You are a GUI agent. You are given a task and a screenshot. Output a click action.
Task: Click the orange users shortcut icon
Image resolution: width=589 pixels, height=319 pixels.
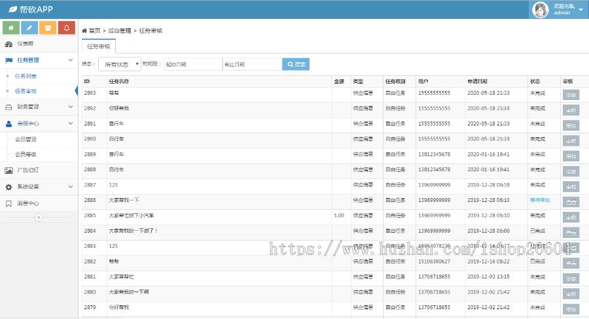coord(48,27)
